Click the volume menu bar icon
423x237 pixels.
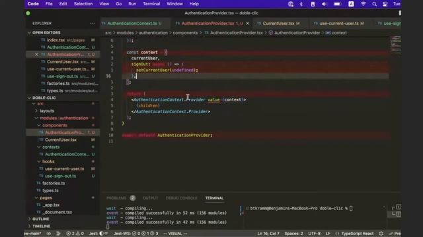point(324,4)
